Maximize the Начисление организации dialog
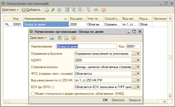 [134, 32]
